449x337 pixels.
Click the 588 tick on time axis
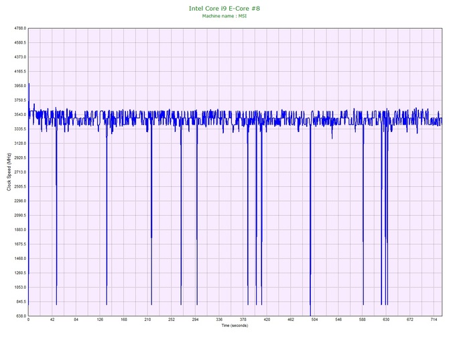coord(363,320)
